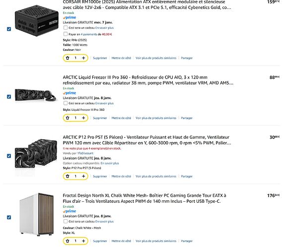Viewport: 284px width, 248px height.
Task: Uncheck the ARCTIC P12 Pro PST item checkbox
Action: tap(9, 156)
